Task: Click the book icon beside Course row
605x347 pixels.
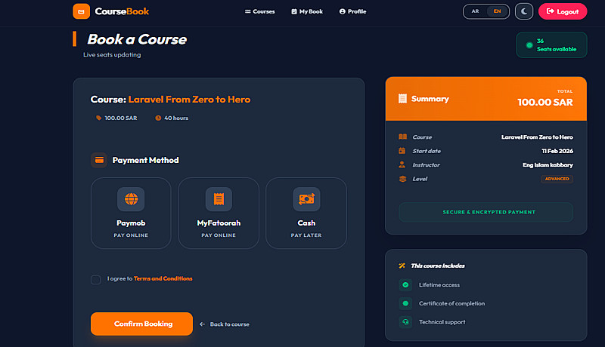Action: (x=402, y=137)
